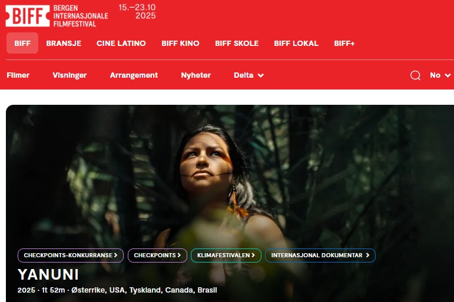This screenshot has height=302, width=454.
Task: Visit the BIFF LOKAL section
Action: point(296,43)
